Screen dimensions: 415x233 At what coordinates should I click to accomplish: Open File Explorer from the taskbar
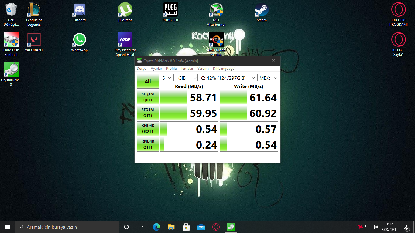(171, 227)
